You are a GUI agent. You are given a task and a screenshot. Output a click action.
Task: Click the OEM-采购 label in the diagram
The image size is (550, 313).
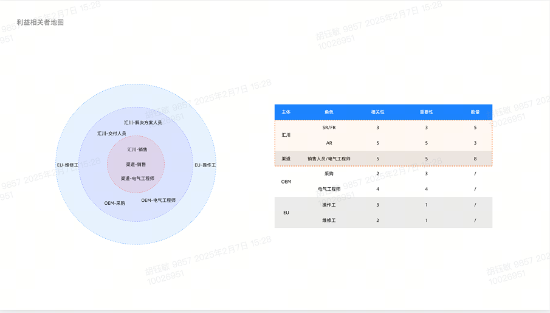click(114, 203)
